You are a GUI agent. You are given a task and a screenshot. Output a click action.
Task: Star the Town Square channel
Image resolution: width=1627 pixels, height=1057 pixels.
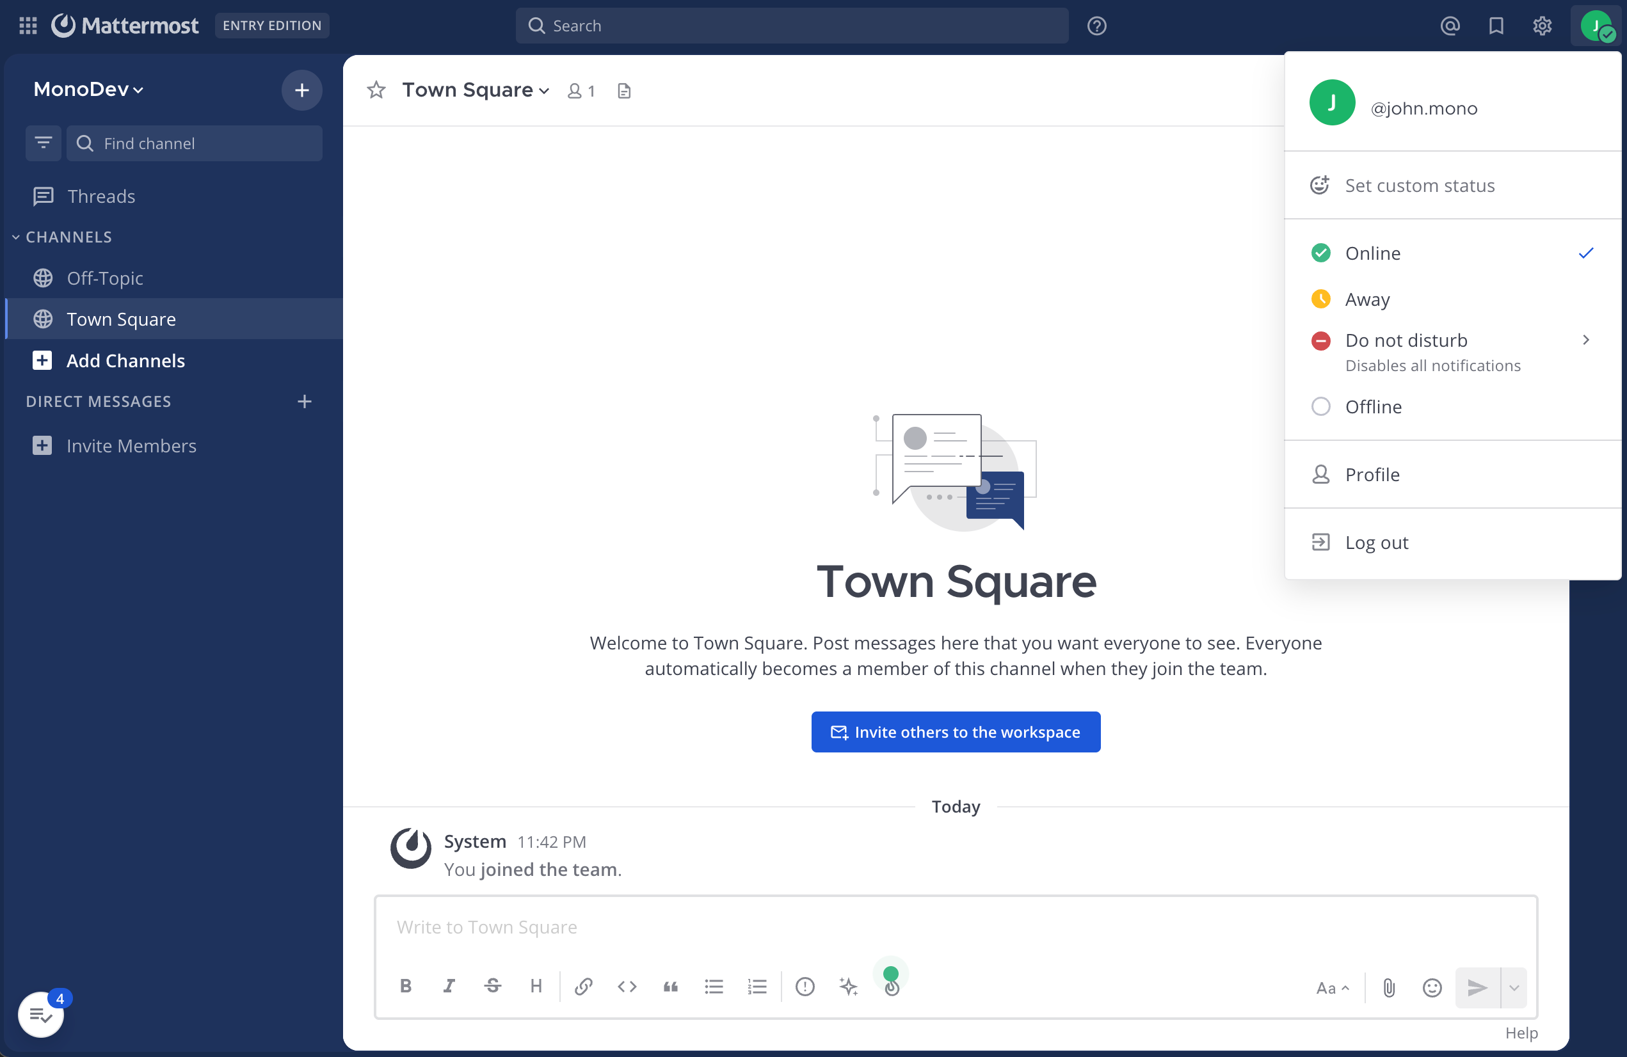click(376, 90)
